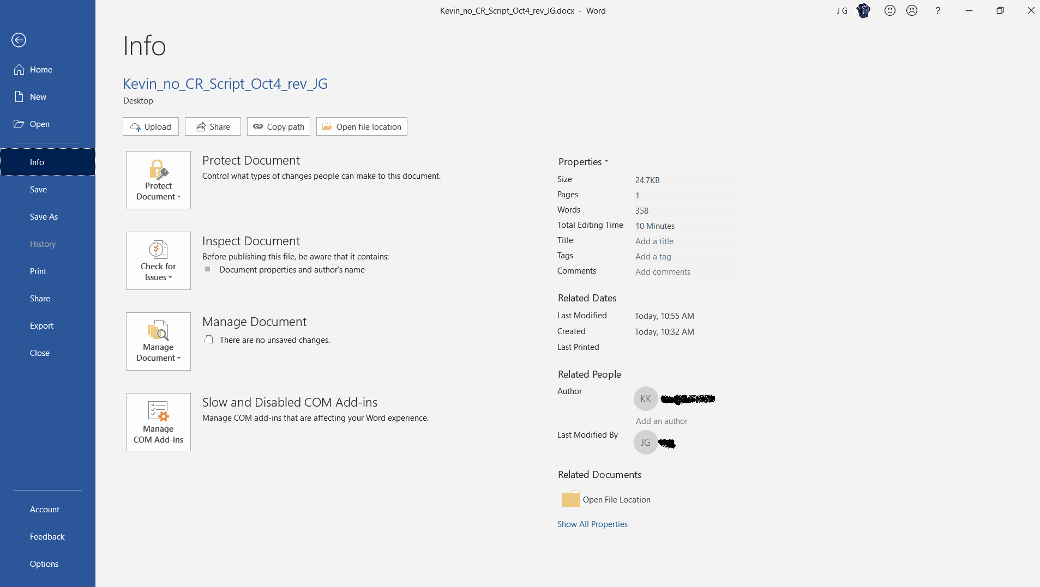Open Account settings

click(47, 510)
